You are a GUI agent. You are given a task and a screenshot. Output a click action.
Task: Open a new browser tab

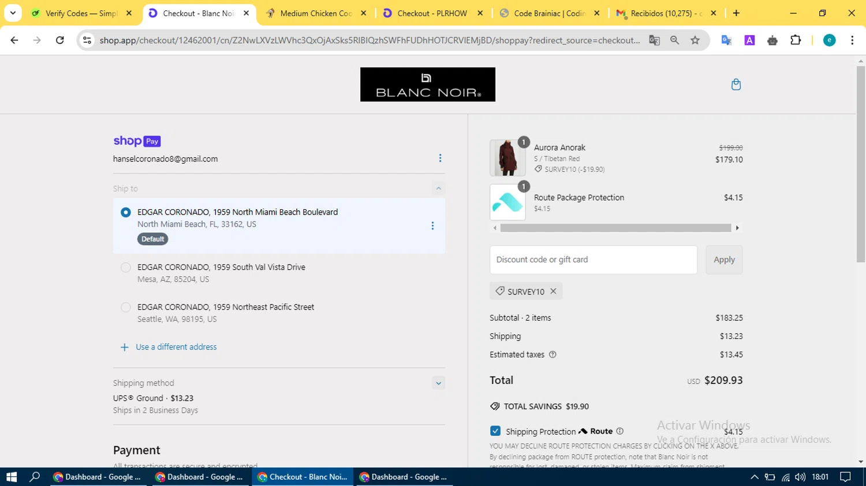(x=736, y=13)
